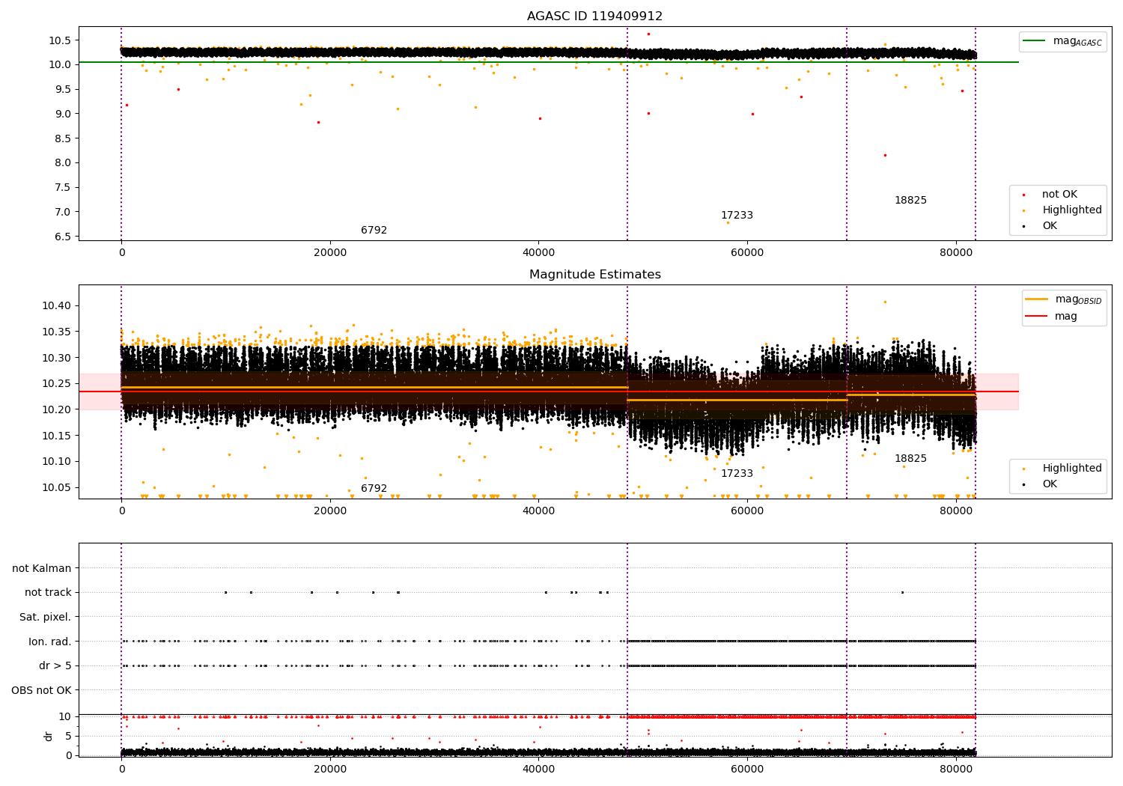Click OBSID label 17233 in the top plot

coord(737,216)
